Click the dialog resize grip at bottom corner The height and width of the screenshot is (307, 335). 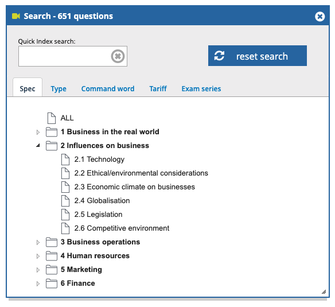[324, 292]
